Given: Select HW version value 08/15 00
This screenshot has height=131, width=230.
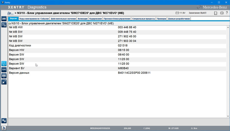Looking at the screenshot, I should coord(124,50).
